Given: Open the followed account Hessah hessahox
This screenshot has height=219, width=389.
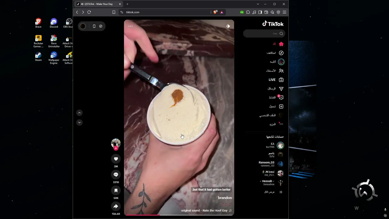Looking at the screenshot, I should (272, 182).
